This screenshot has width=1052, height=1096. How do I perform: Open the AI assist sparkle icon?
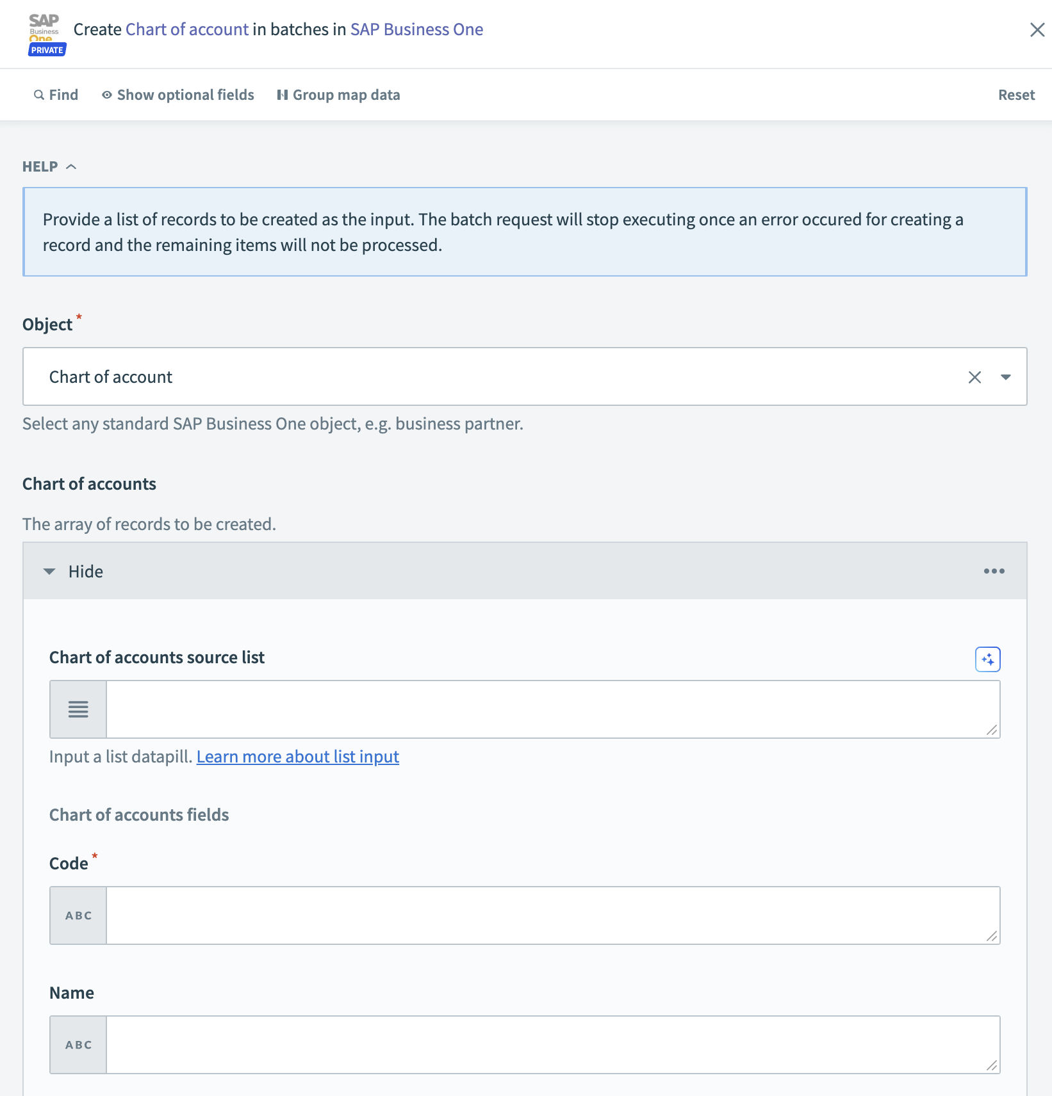point(988,659)
